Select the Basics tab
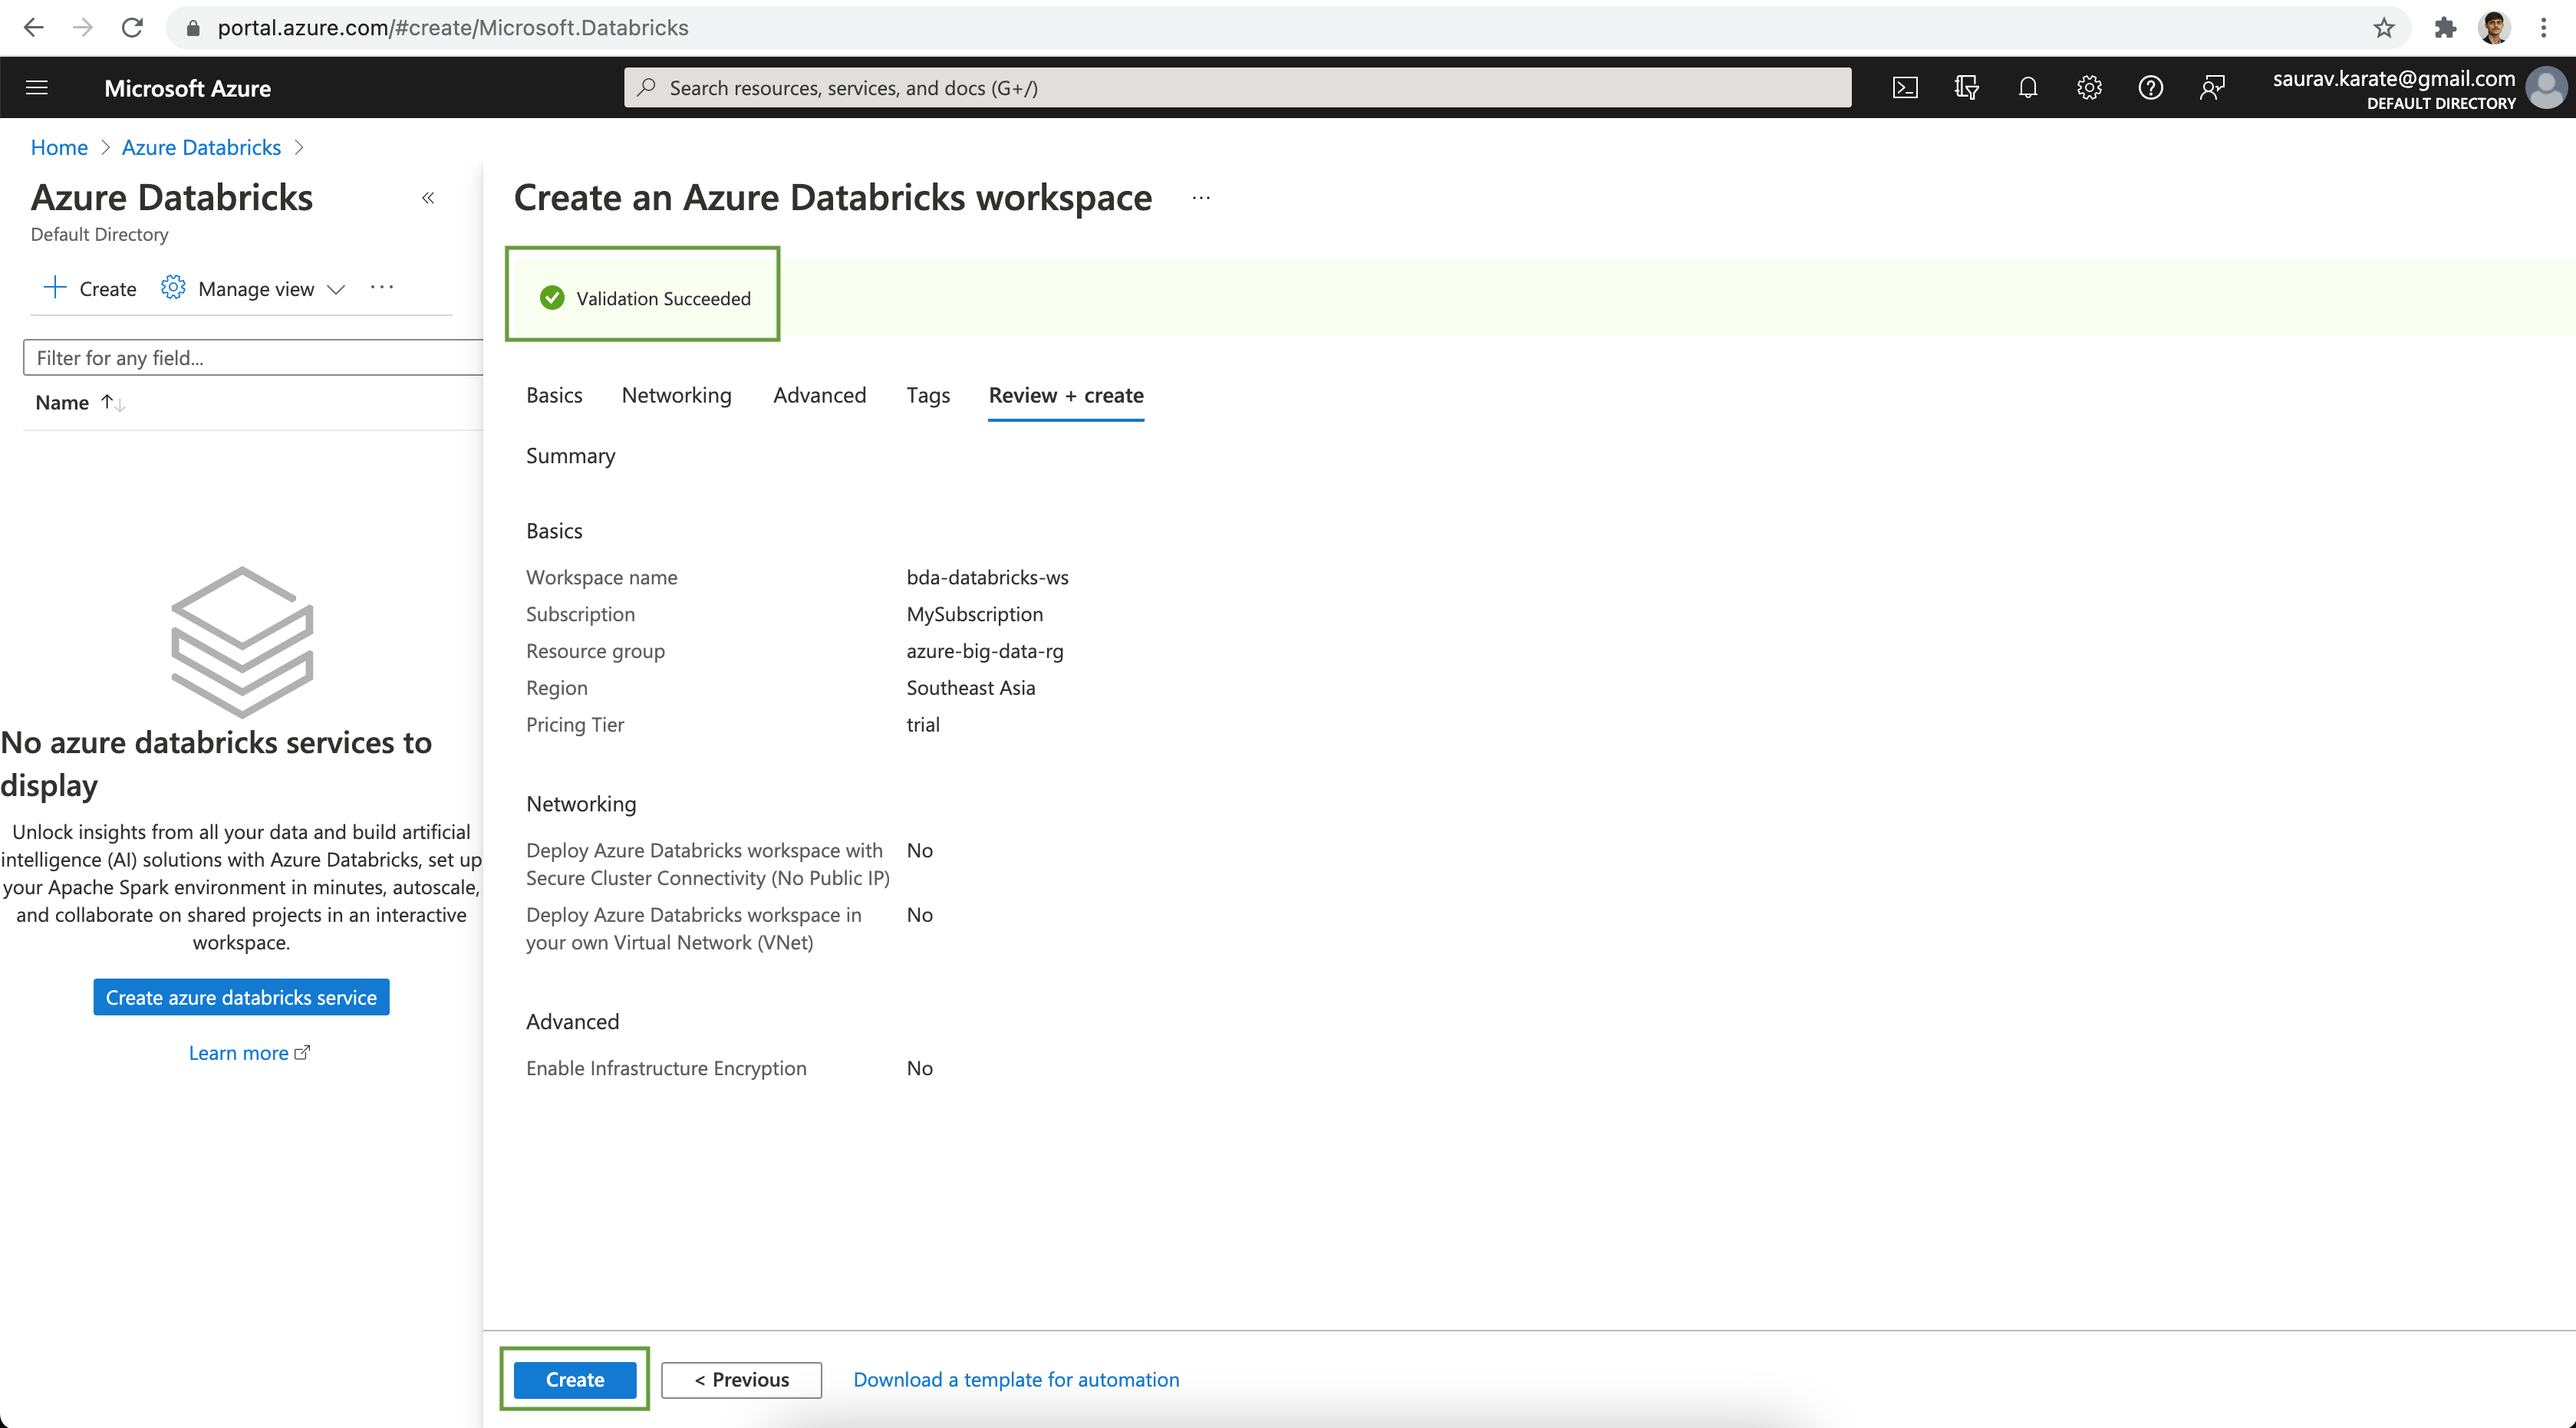This screenshot has height=1428, width=2576. 554,394
